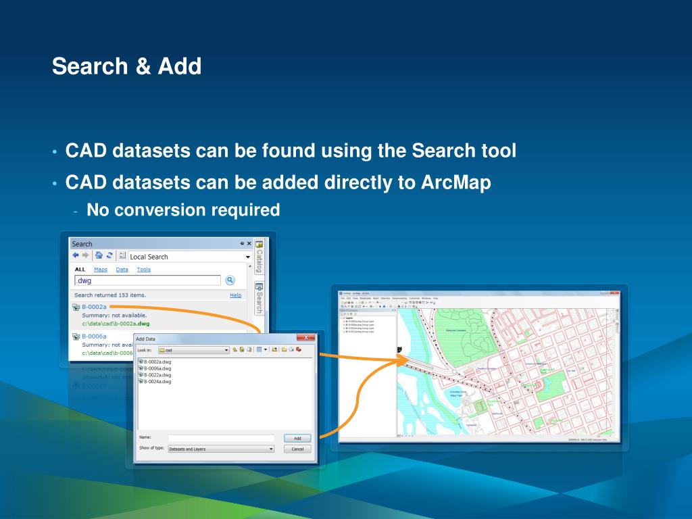692x519 pixels.
Task: Click the forward arrow in Search panel
Action: click(85, 255)
